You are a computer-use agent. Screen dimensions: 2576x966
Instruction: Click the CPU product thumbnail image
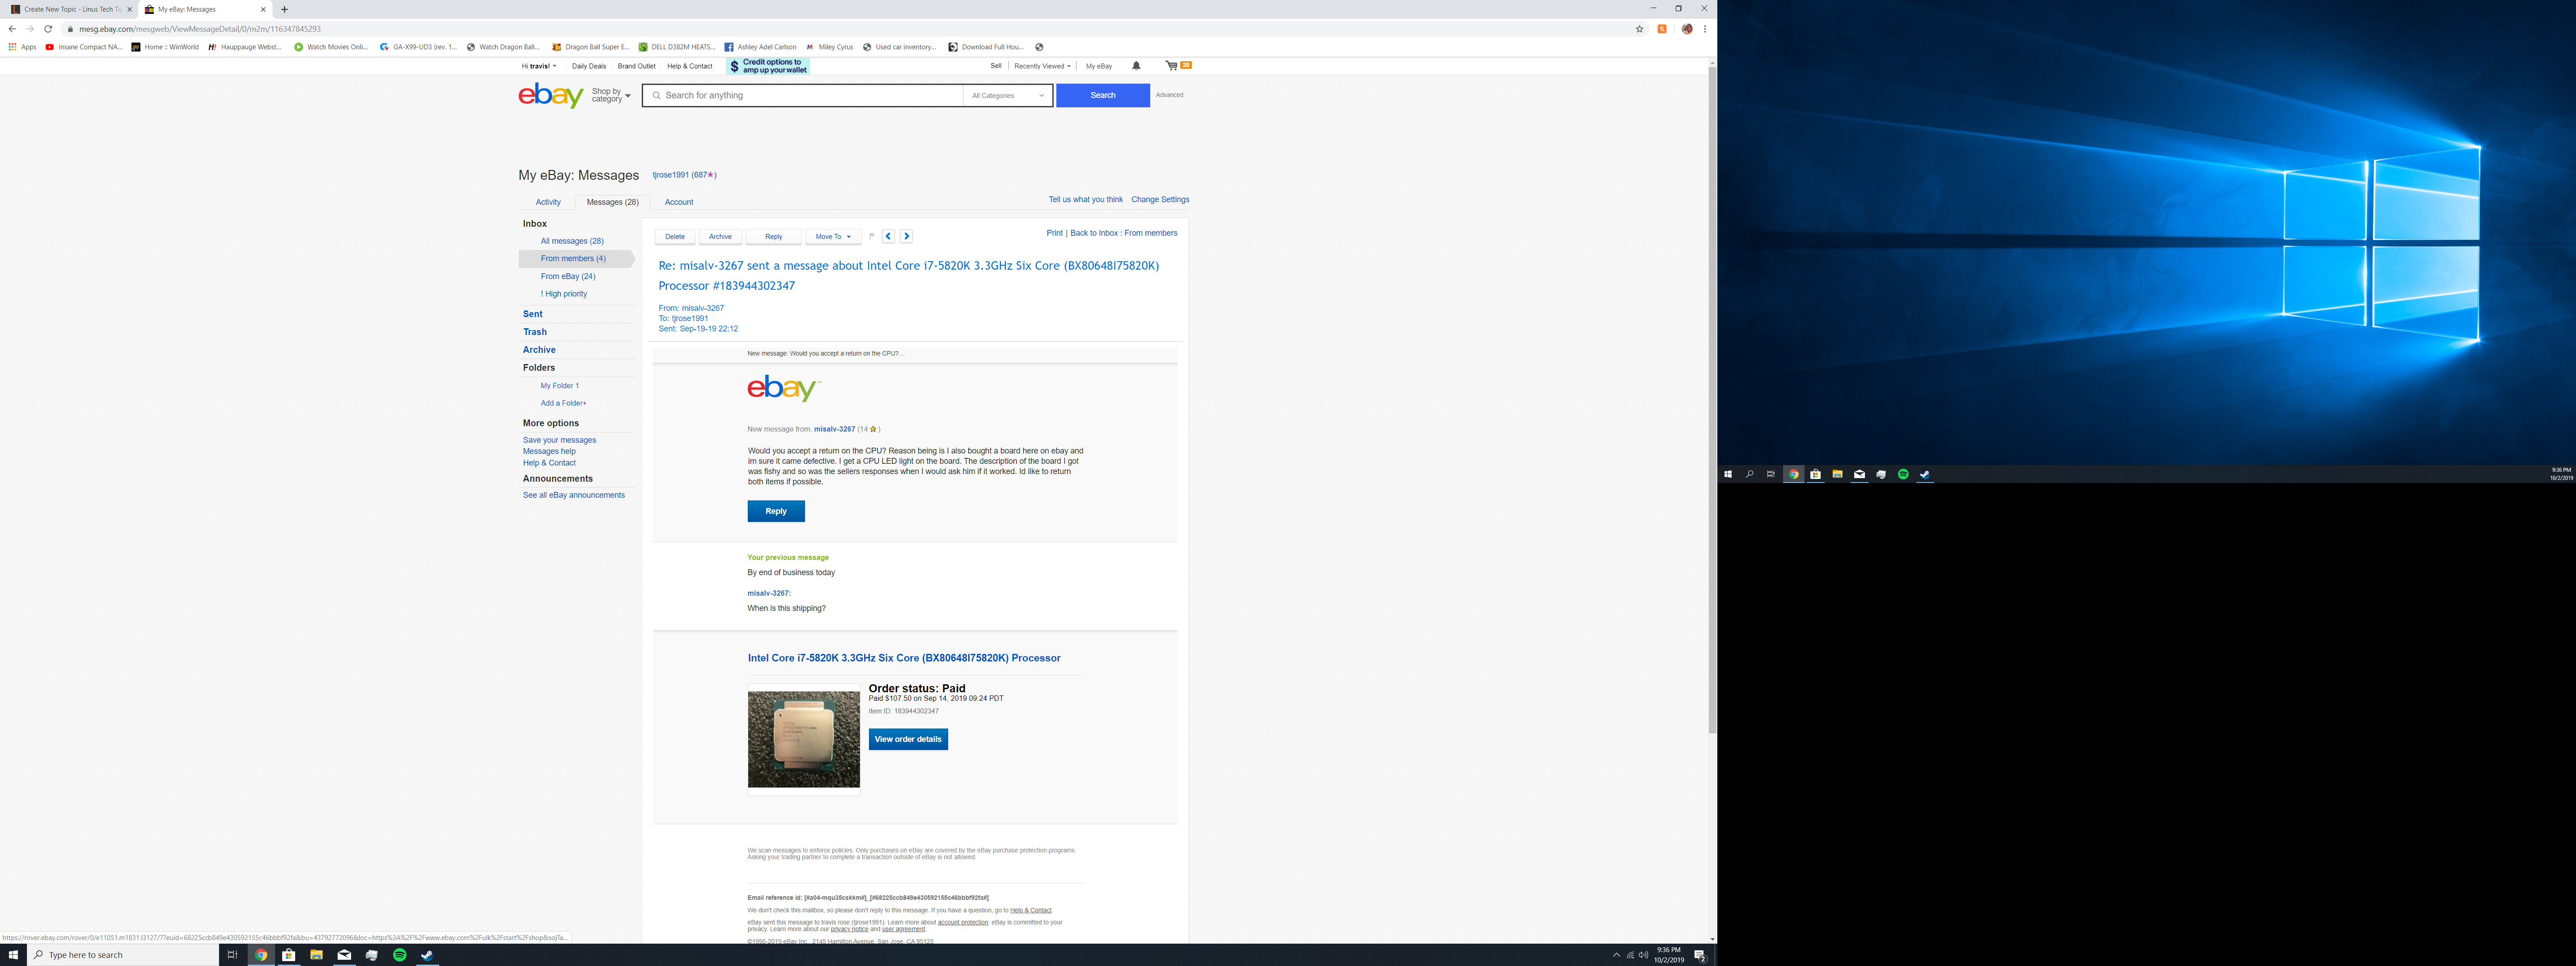pyautogui.click(x=804, y=739)
